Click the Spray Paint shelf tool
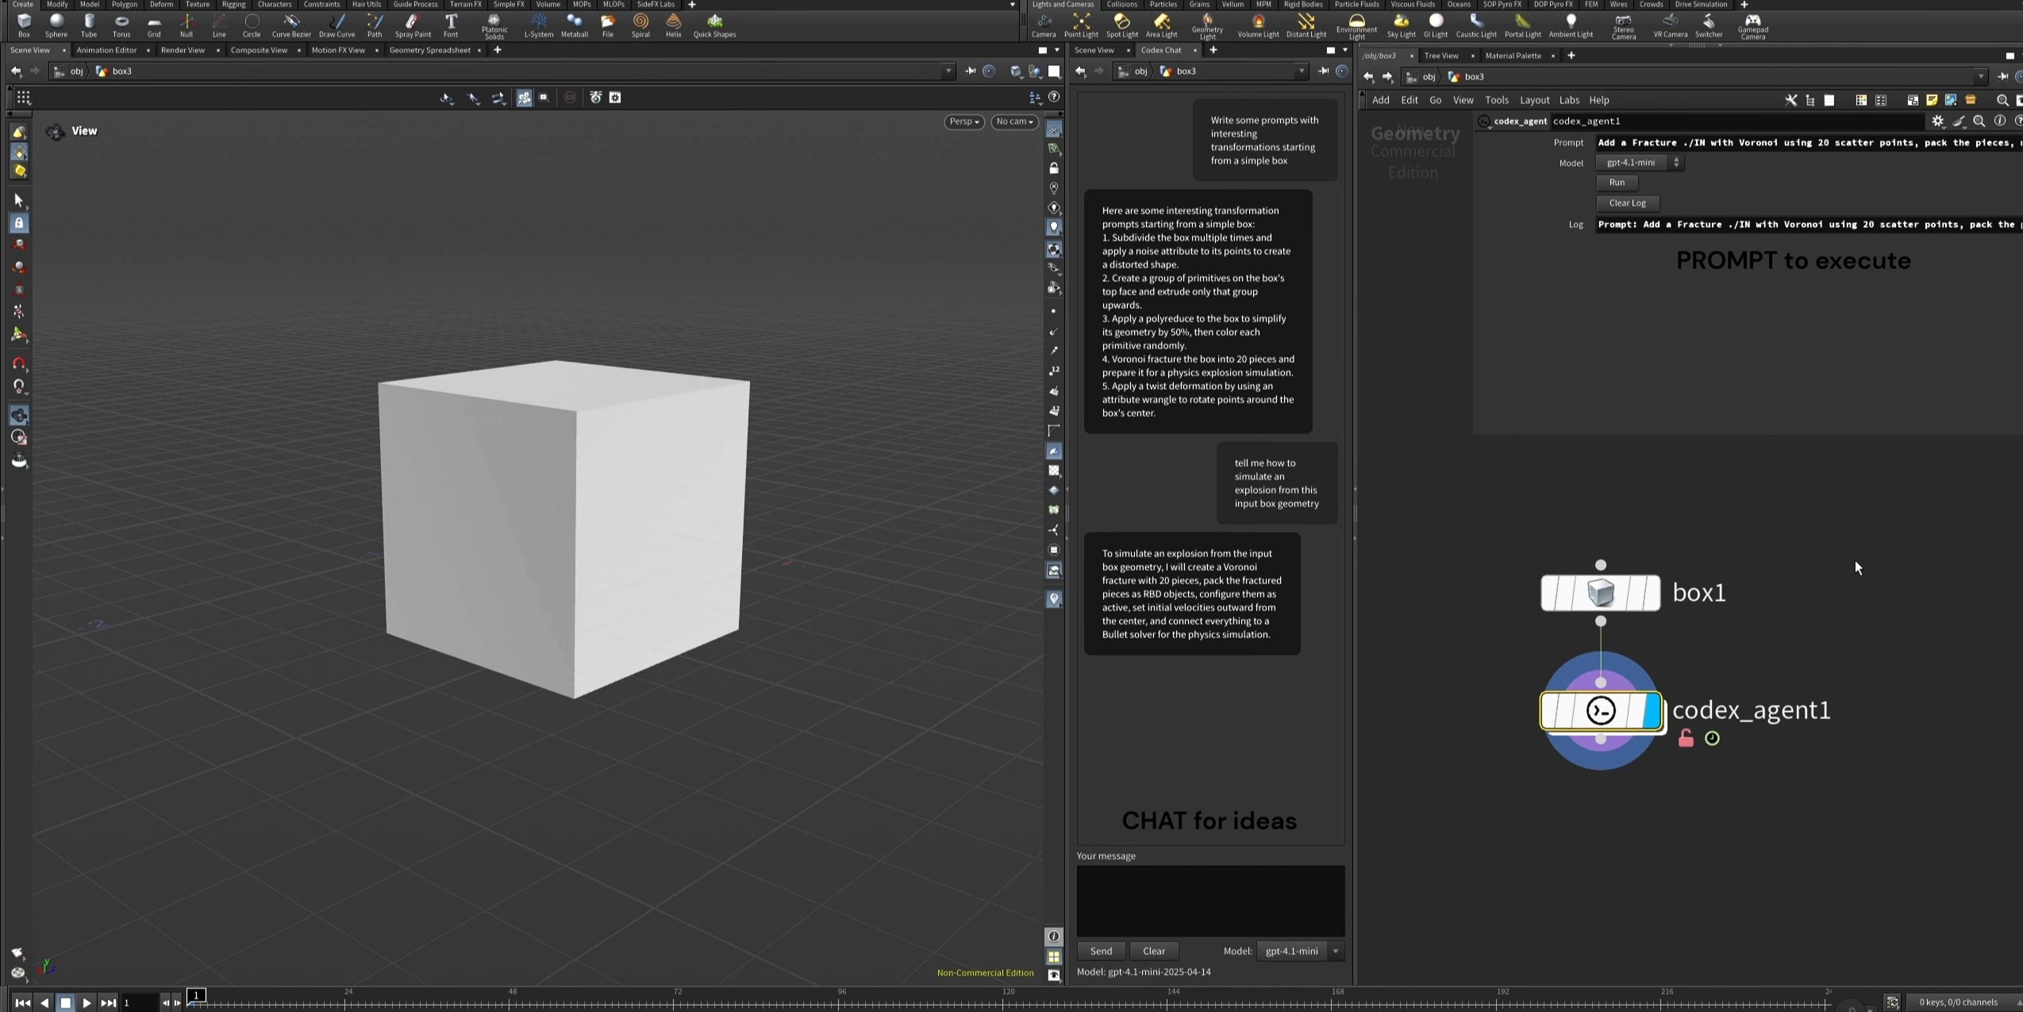 (413, 25)
